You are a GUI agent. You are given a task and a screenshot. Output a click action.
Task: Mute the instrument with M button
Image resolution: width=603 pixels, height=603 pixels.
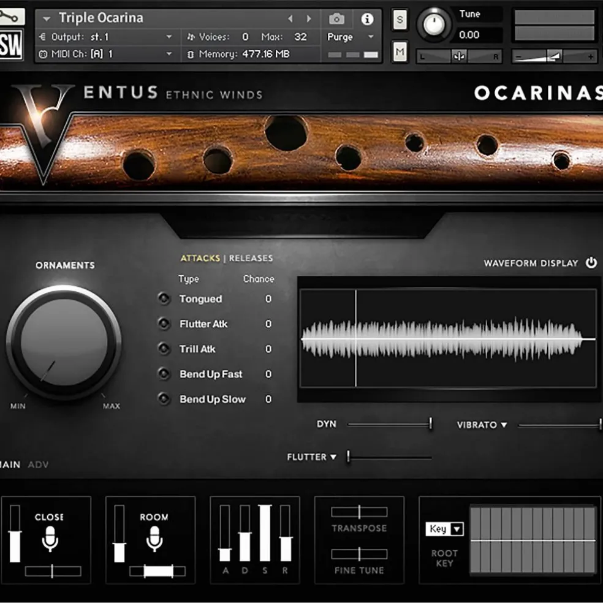point(400,51)
